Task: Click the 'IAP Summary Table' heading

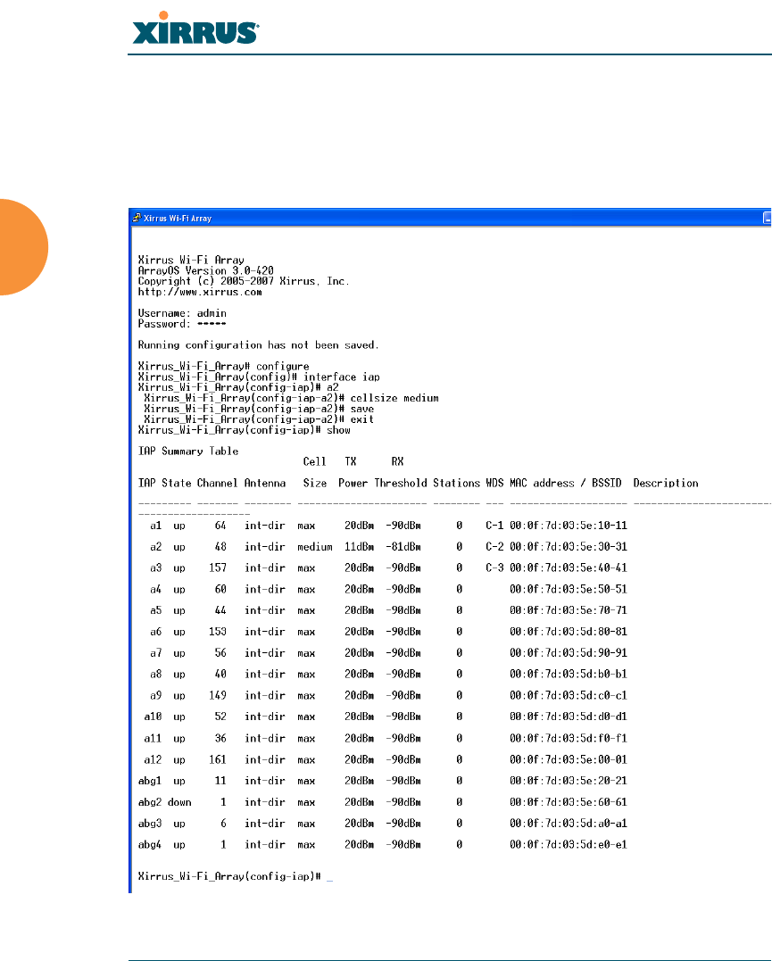Action: (188, 452)
